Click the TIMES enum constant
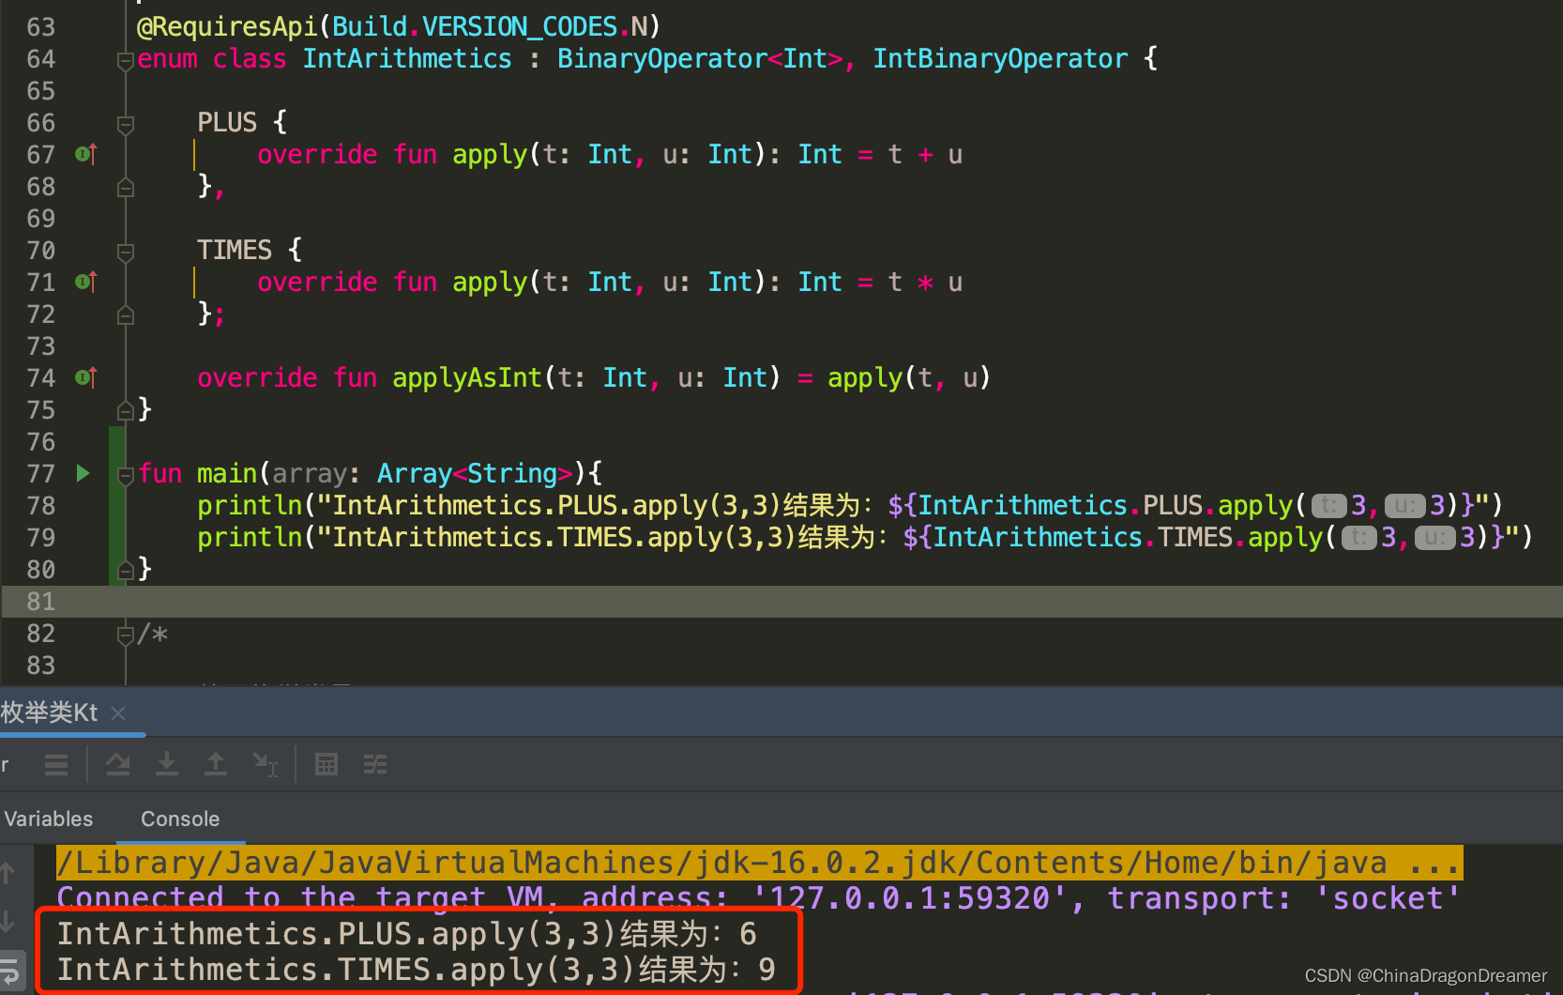1563x995 pixels. point(235,250)
